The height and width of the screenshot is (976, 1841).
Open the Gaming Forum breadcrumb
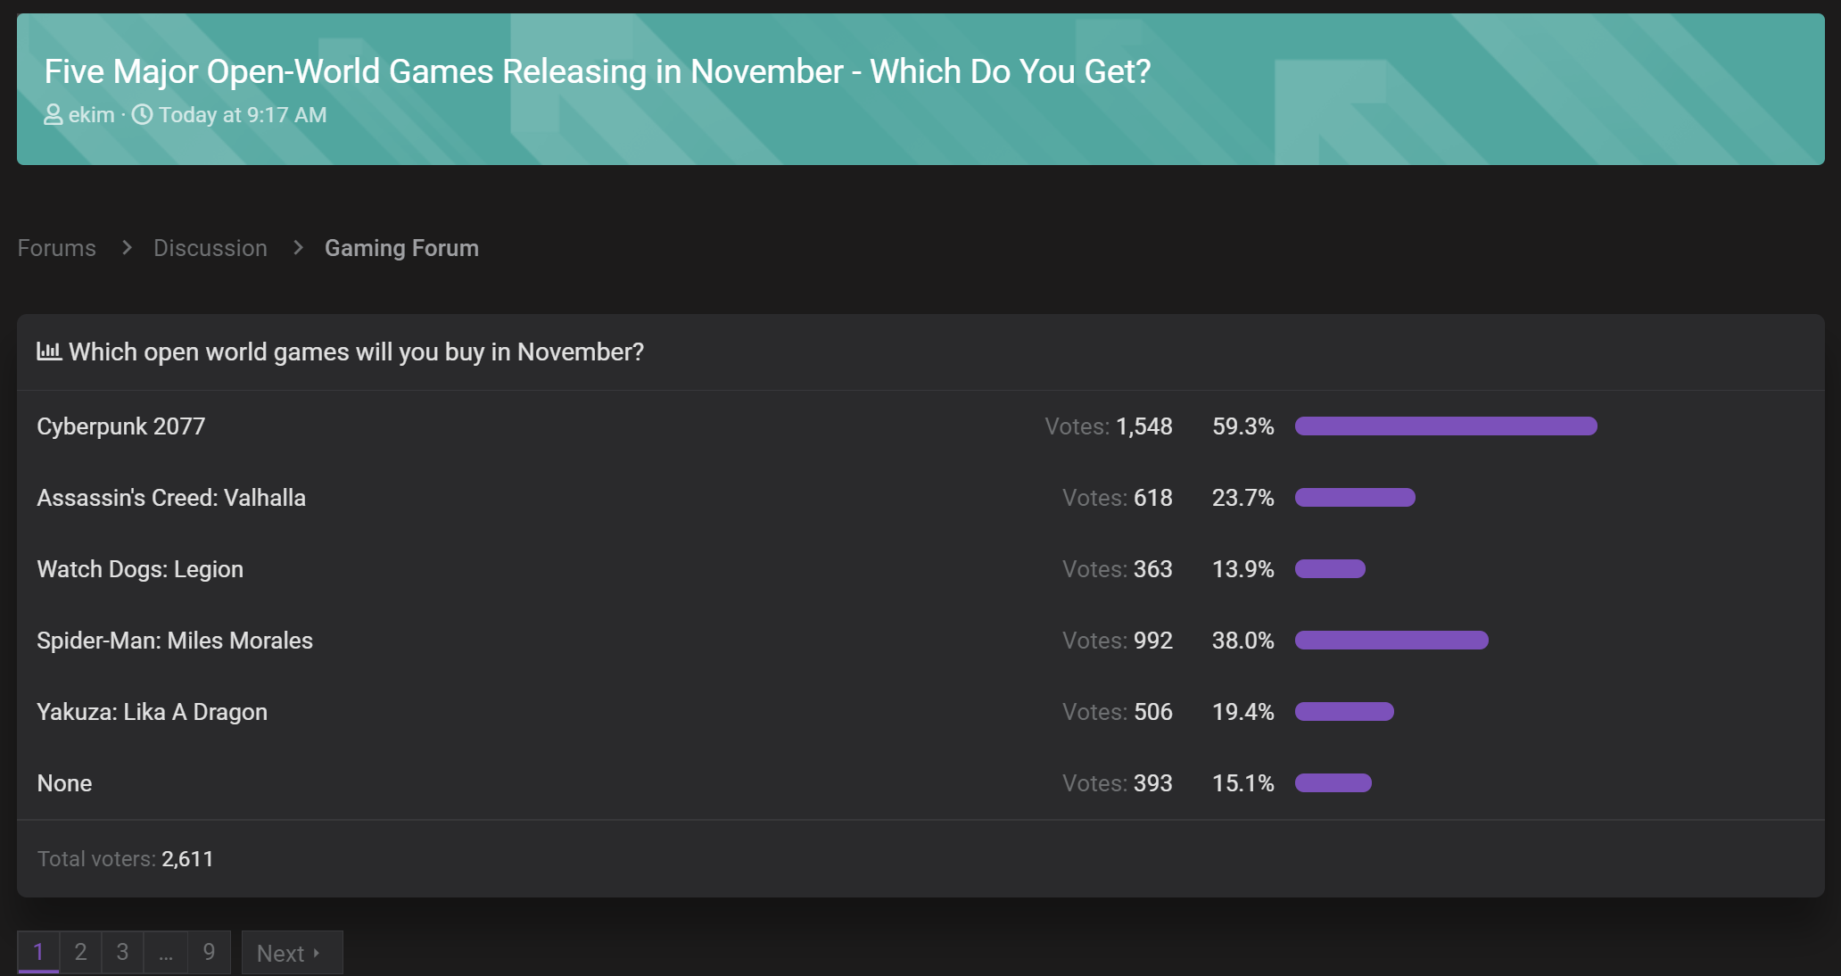click(401, 248)
